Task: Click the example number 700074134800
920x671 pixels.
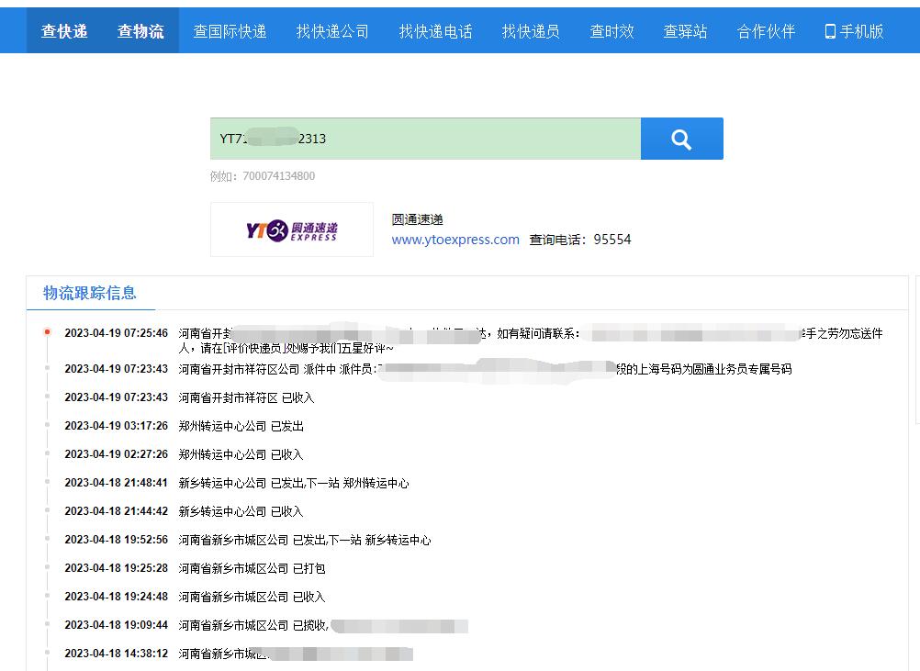Action: (280, 175)
